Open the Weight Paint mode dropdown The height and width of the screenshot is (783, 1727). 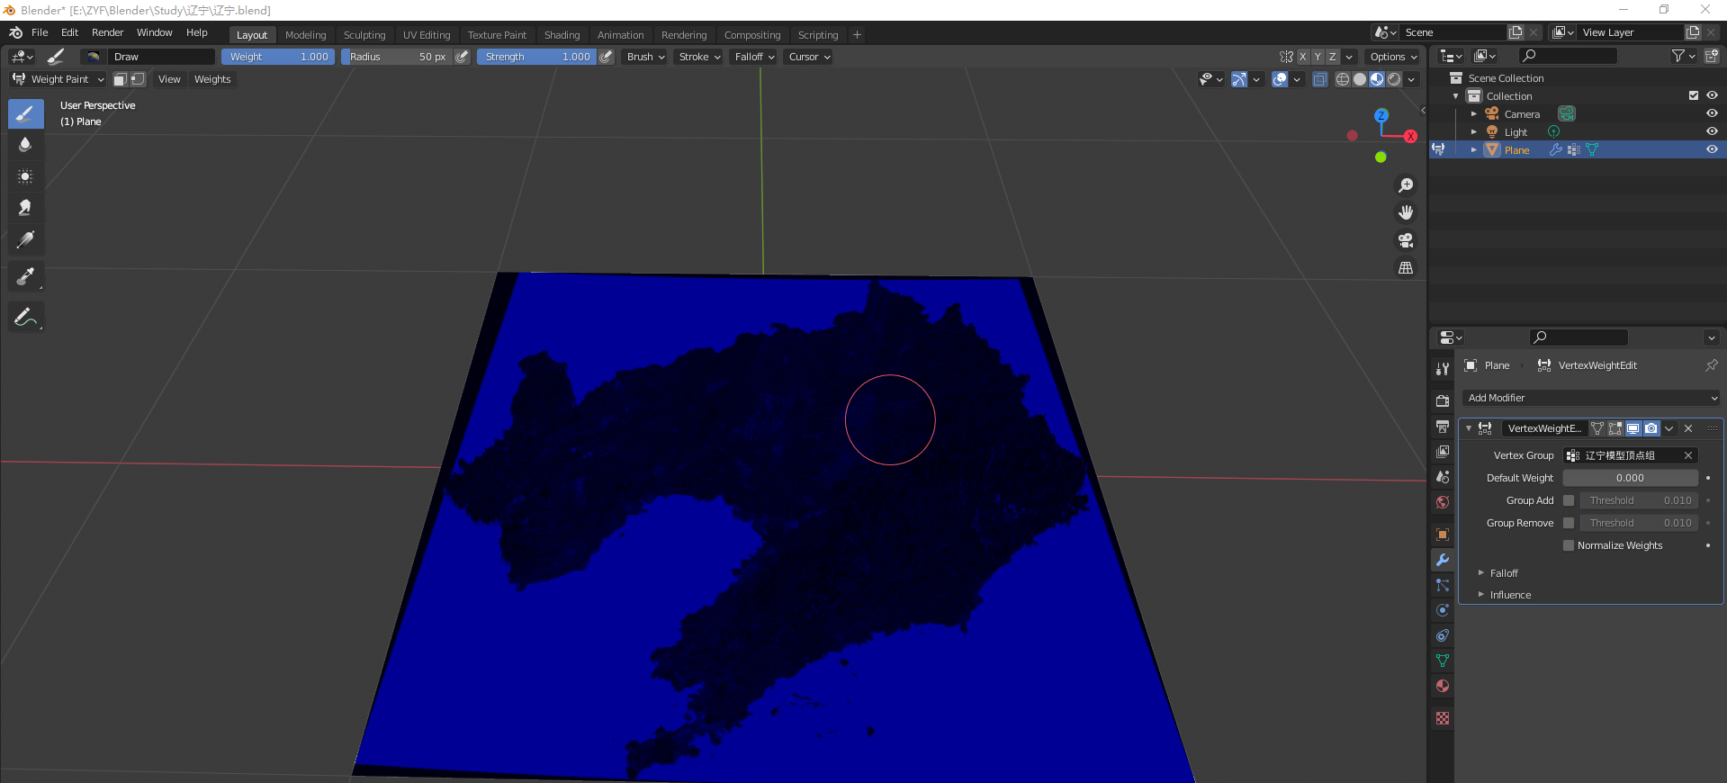58,79
